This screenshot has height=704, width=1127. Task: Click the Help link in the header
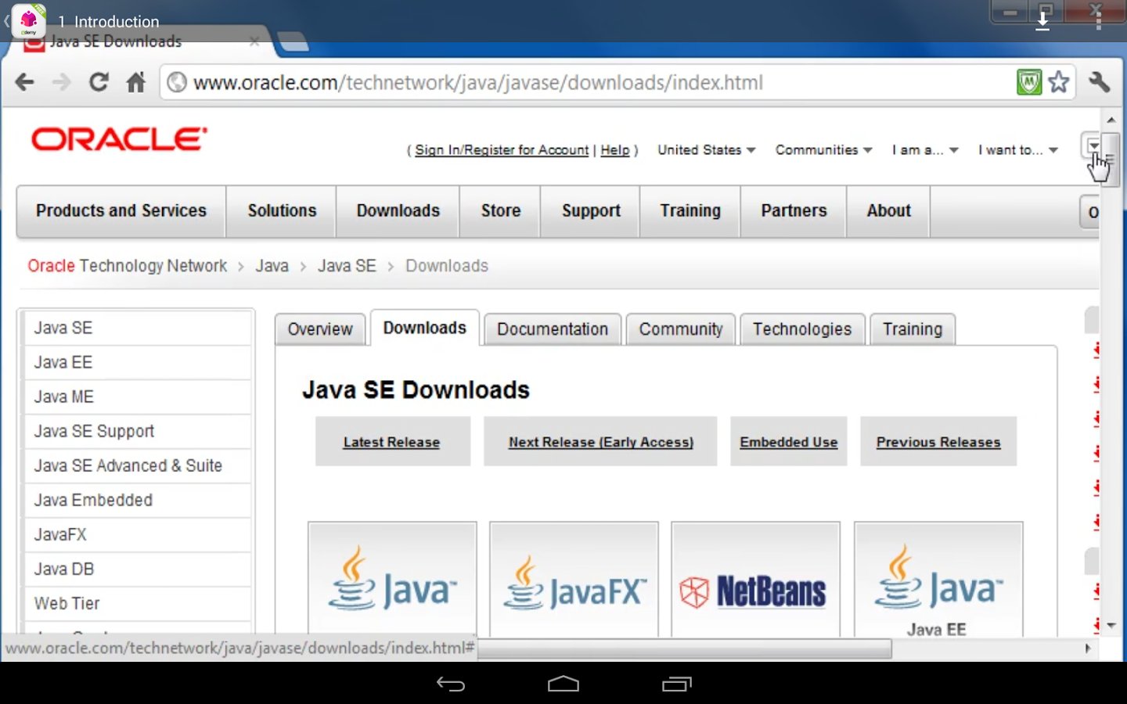[615, 150]
